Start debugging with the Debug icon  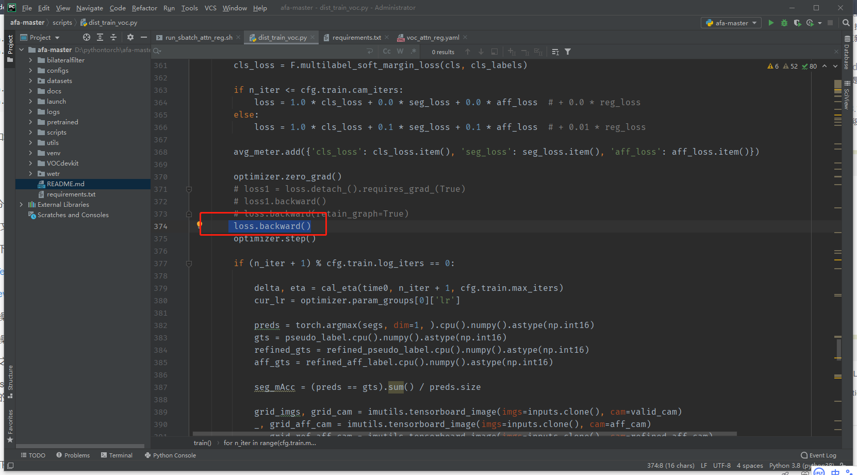pyautogui.click(x=784, y=23)
